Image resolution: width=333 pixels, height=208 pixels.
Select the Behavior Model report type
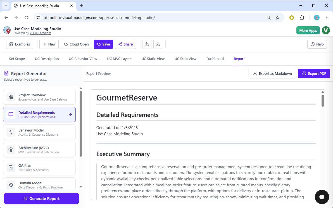(39, 132)
